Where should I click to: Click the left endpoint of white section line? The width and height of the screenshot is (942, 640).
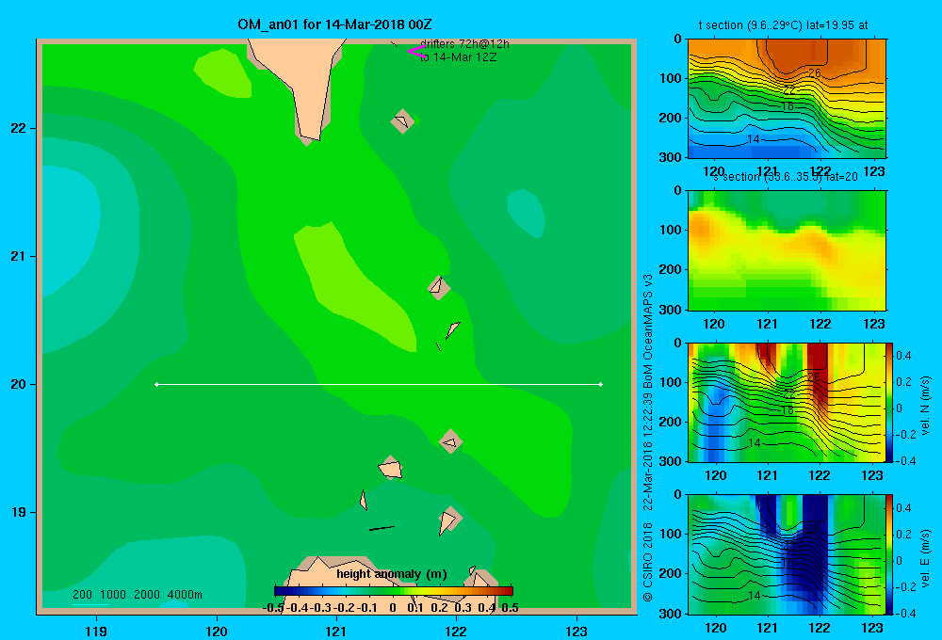[156, 384]
